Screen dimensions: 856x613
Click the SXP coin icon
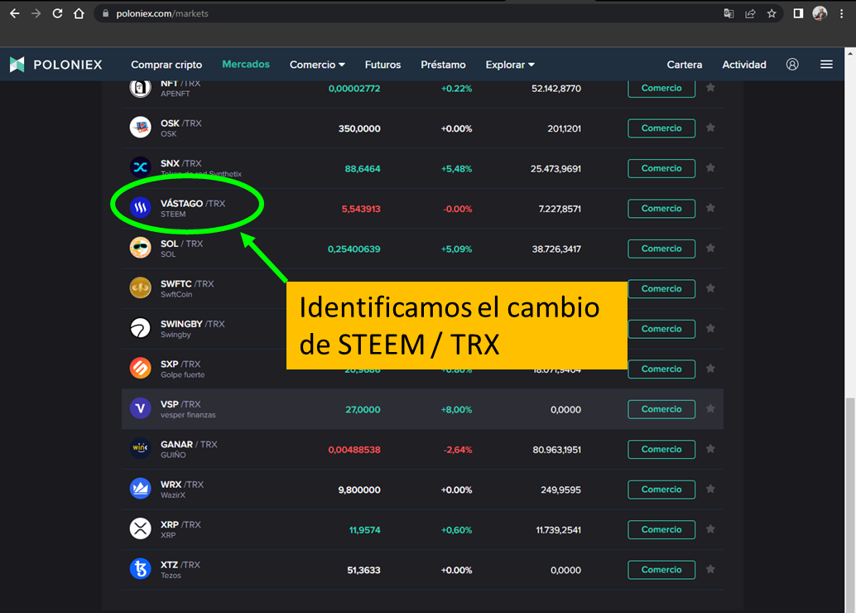[x=140, y=369]
